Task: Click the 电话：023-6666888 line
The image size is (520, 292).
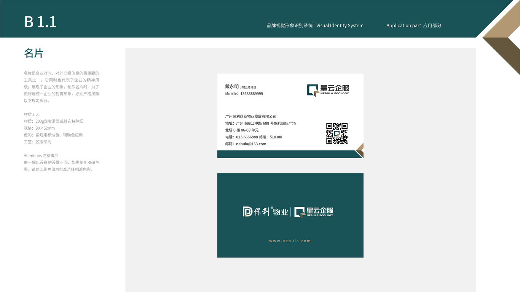Action: click(x=254, y=137)
